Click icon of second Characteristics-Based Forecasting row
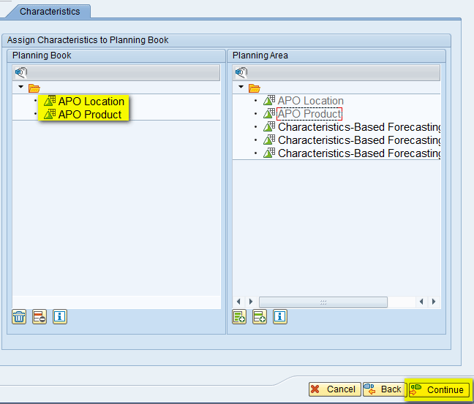 (269, 140)
